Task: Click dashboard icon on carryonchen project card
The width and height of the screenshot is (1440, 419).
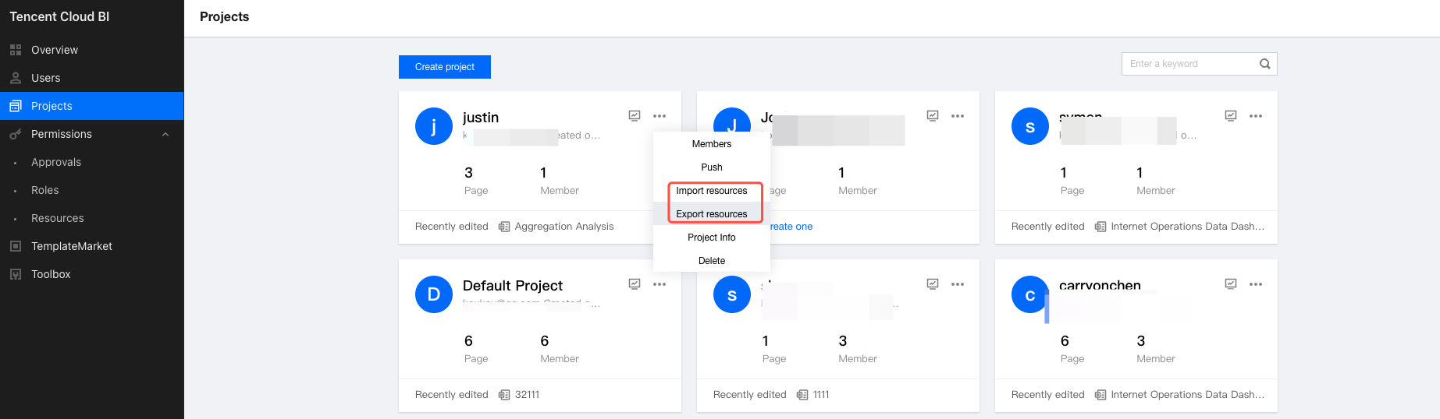Action: pyautogui.click(x=1231, y=284)
